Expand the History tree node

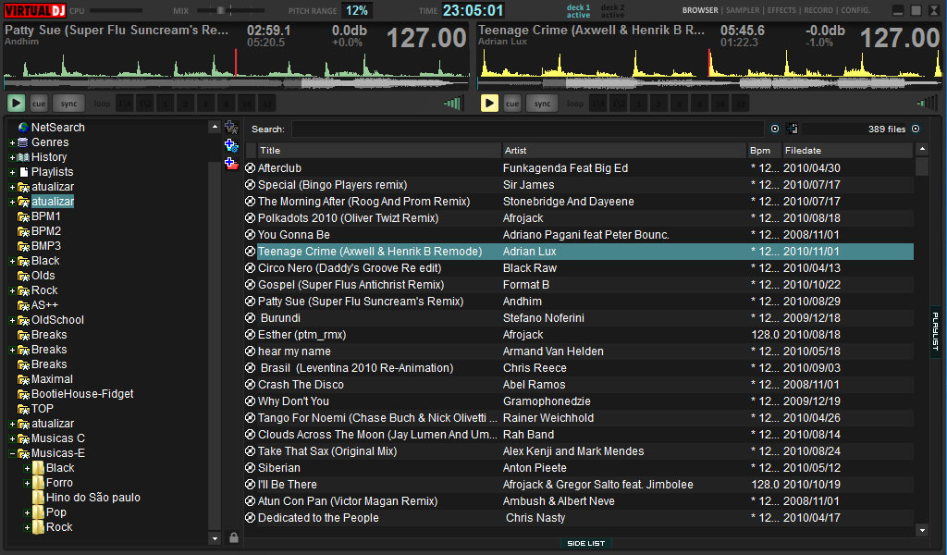(x=12, y=157)
